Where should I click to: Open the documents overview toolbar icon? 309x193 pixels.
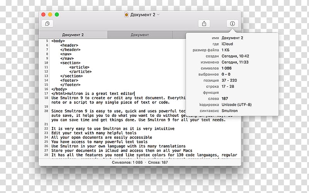pyautogui.click(x=47, y=24)
